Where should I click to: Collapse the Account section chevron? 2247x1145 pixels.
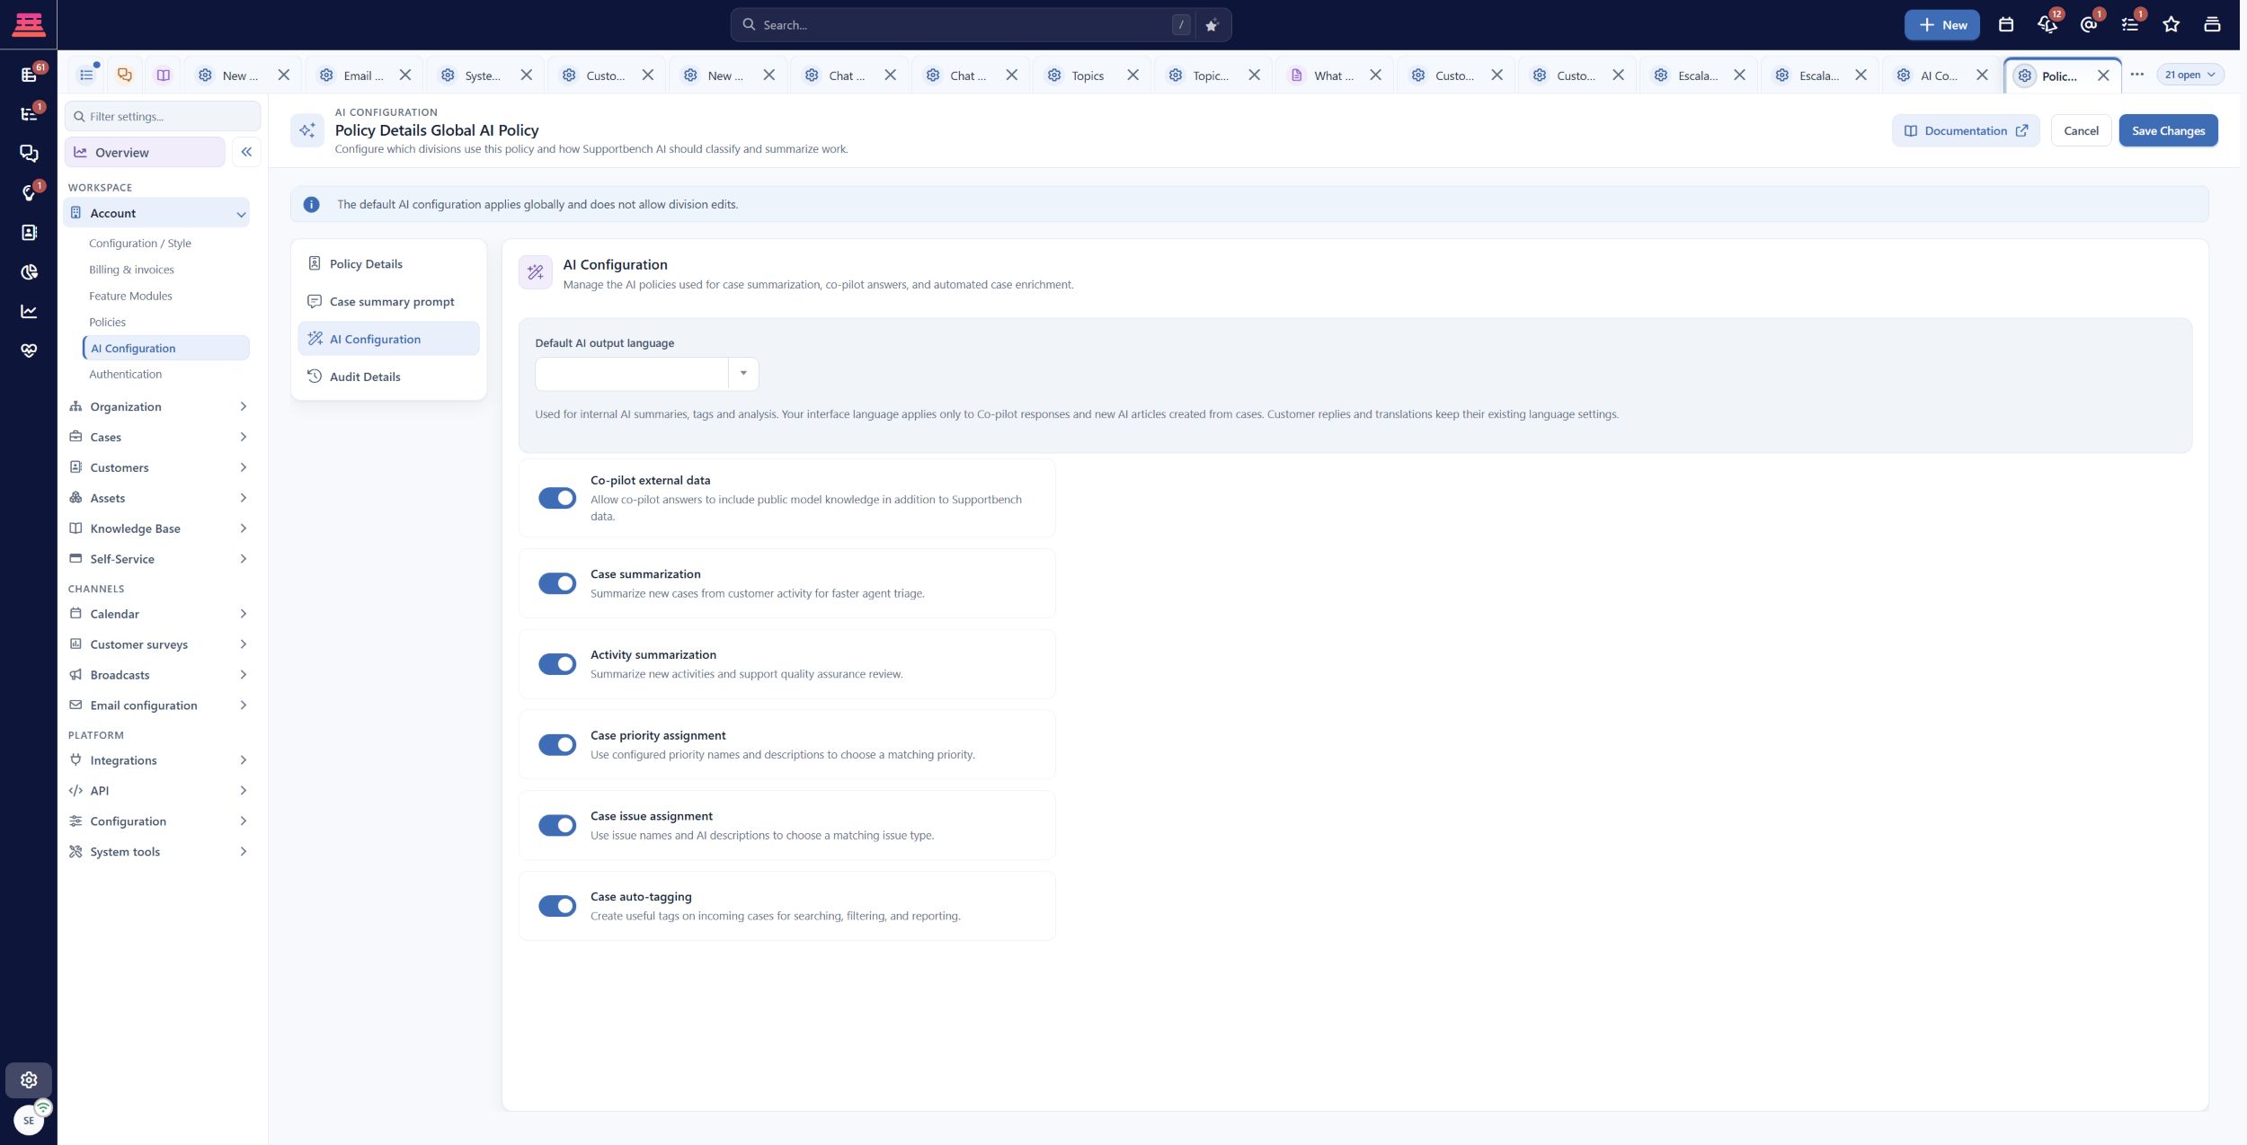coord(241,214)
